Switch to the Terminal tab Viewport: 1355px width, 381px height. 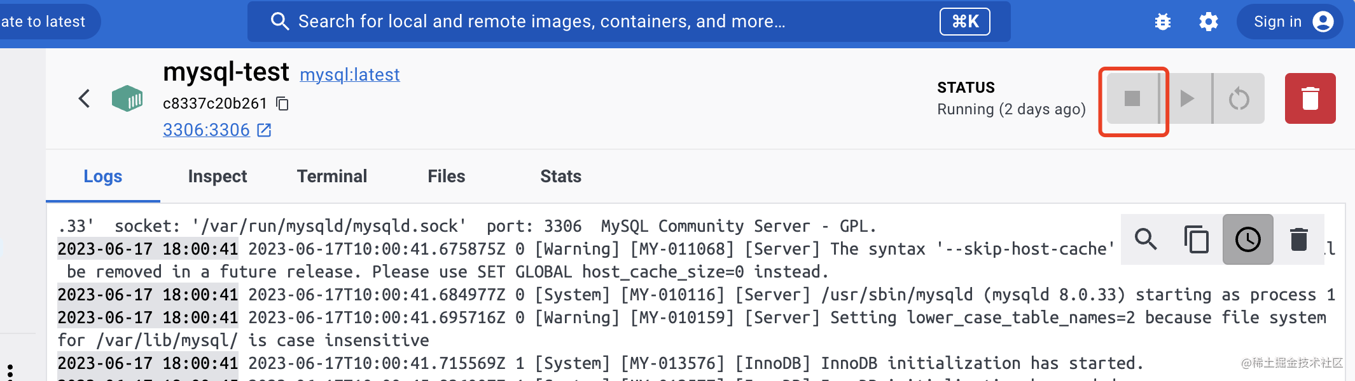(332, 177)
